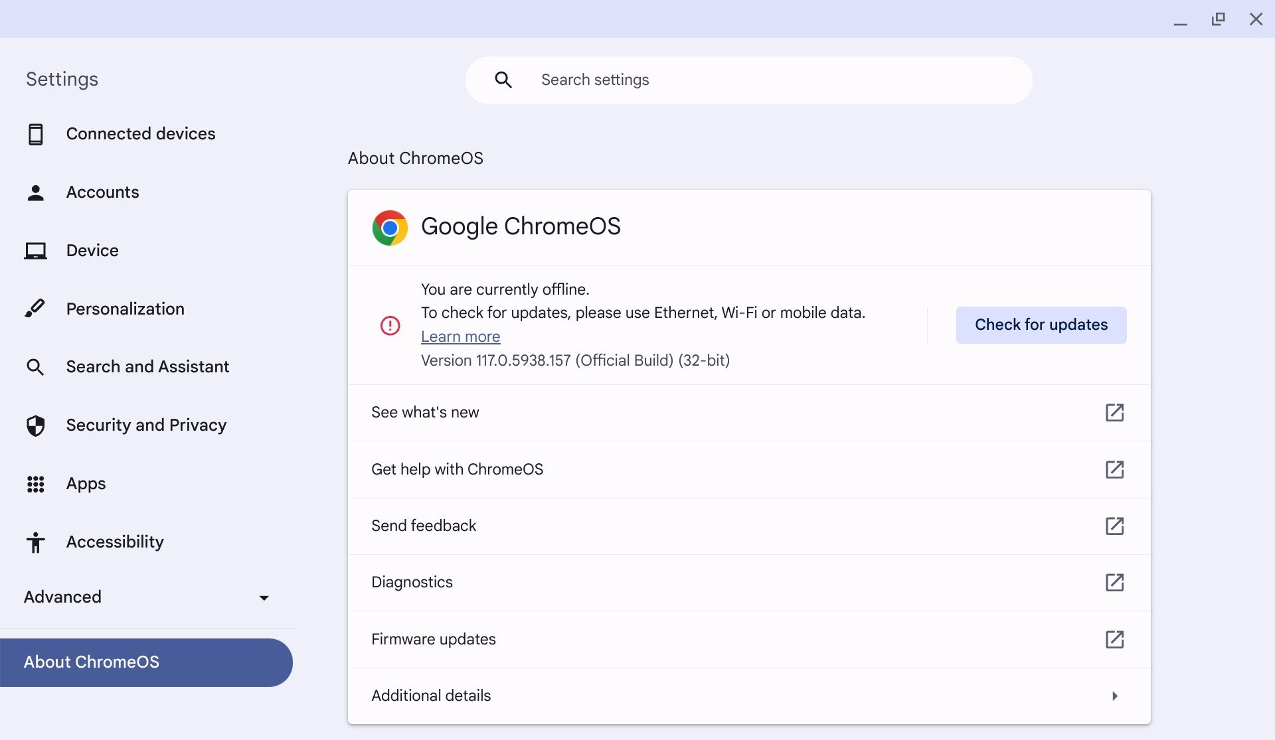The height and width of the screenshot is (740, 1275).
Task: Select the Accounts section icon
Action: coord(36,192)
